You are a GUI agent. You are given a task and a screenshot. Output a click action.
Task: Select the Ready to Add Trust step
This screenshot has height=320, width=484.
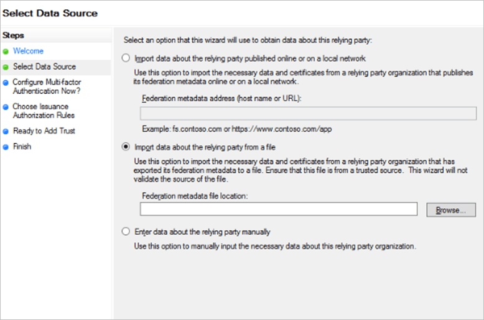[x=44, y=130]
